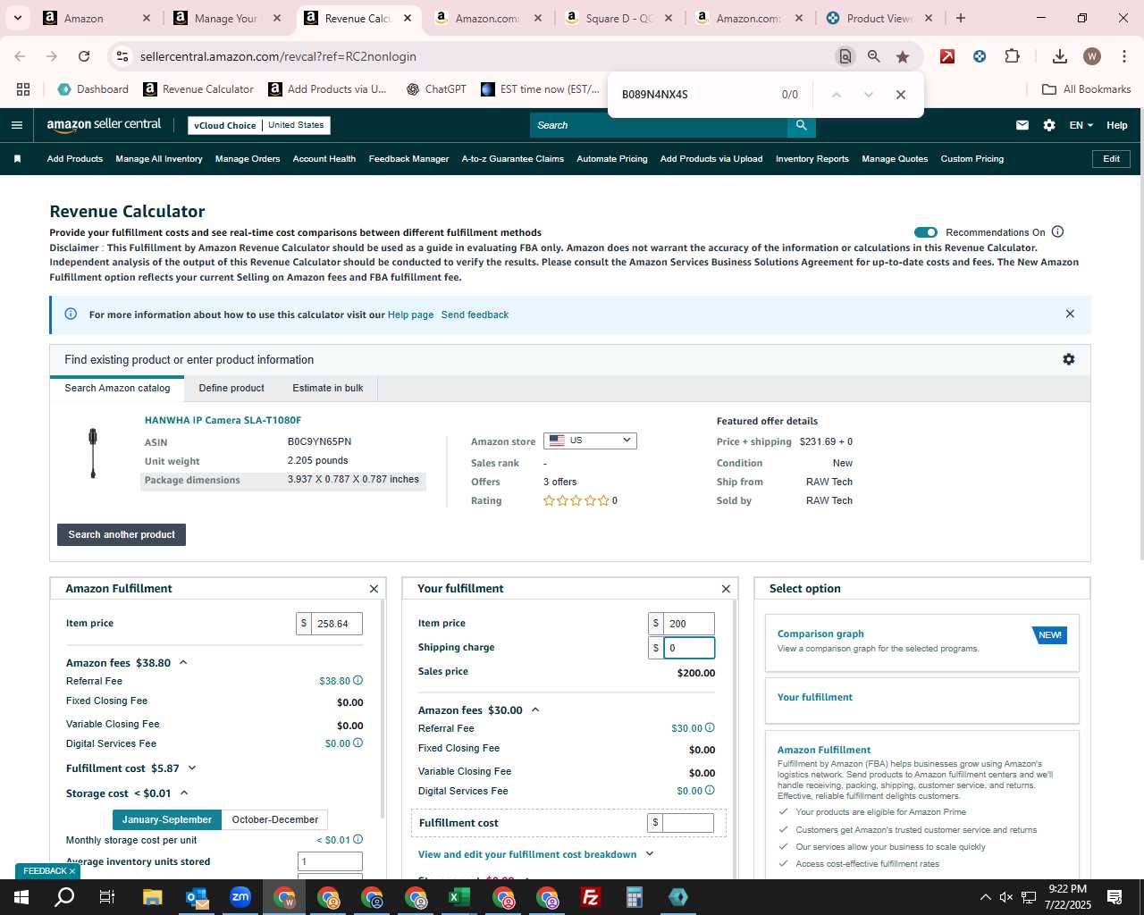Go to next find result

869,95
